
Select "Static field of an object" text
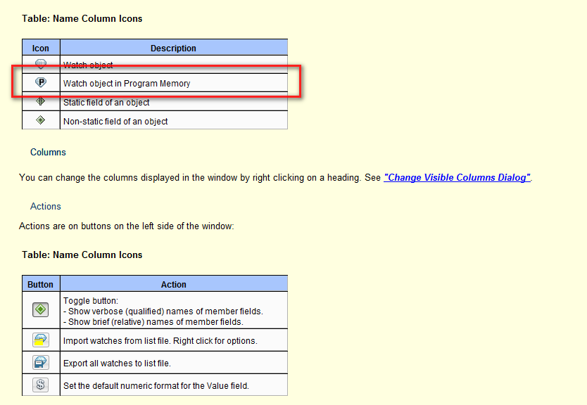pos(106,103)
